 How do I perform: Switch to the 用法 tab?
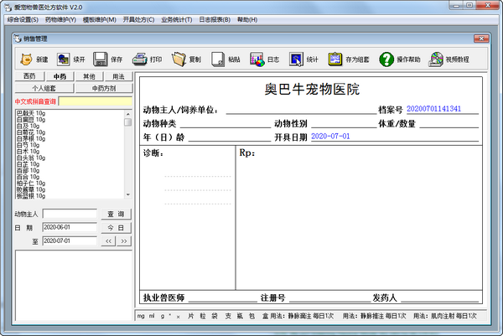pyautogui.click(x=117, y=76)
